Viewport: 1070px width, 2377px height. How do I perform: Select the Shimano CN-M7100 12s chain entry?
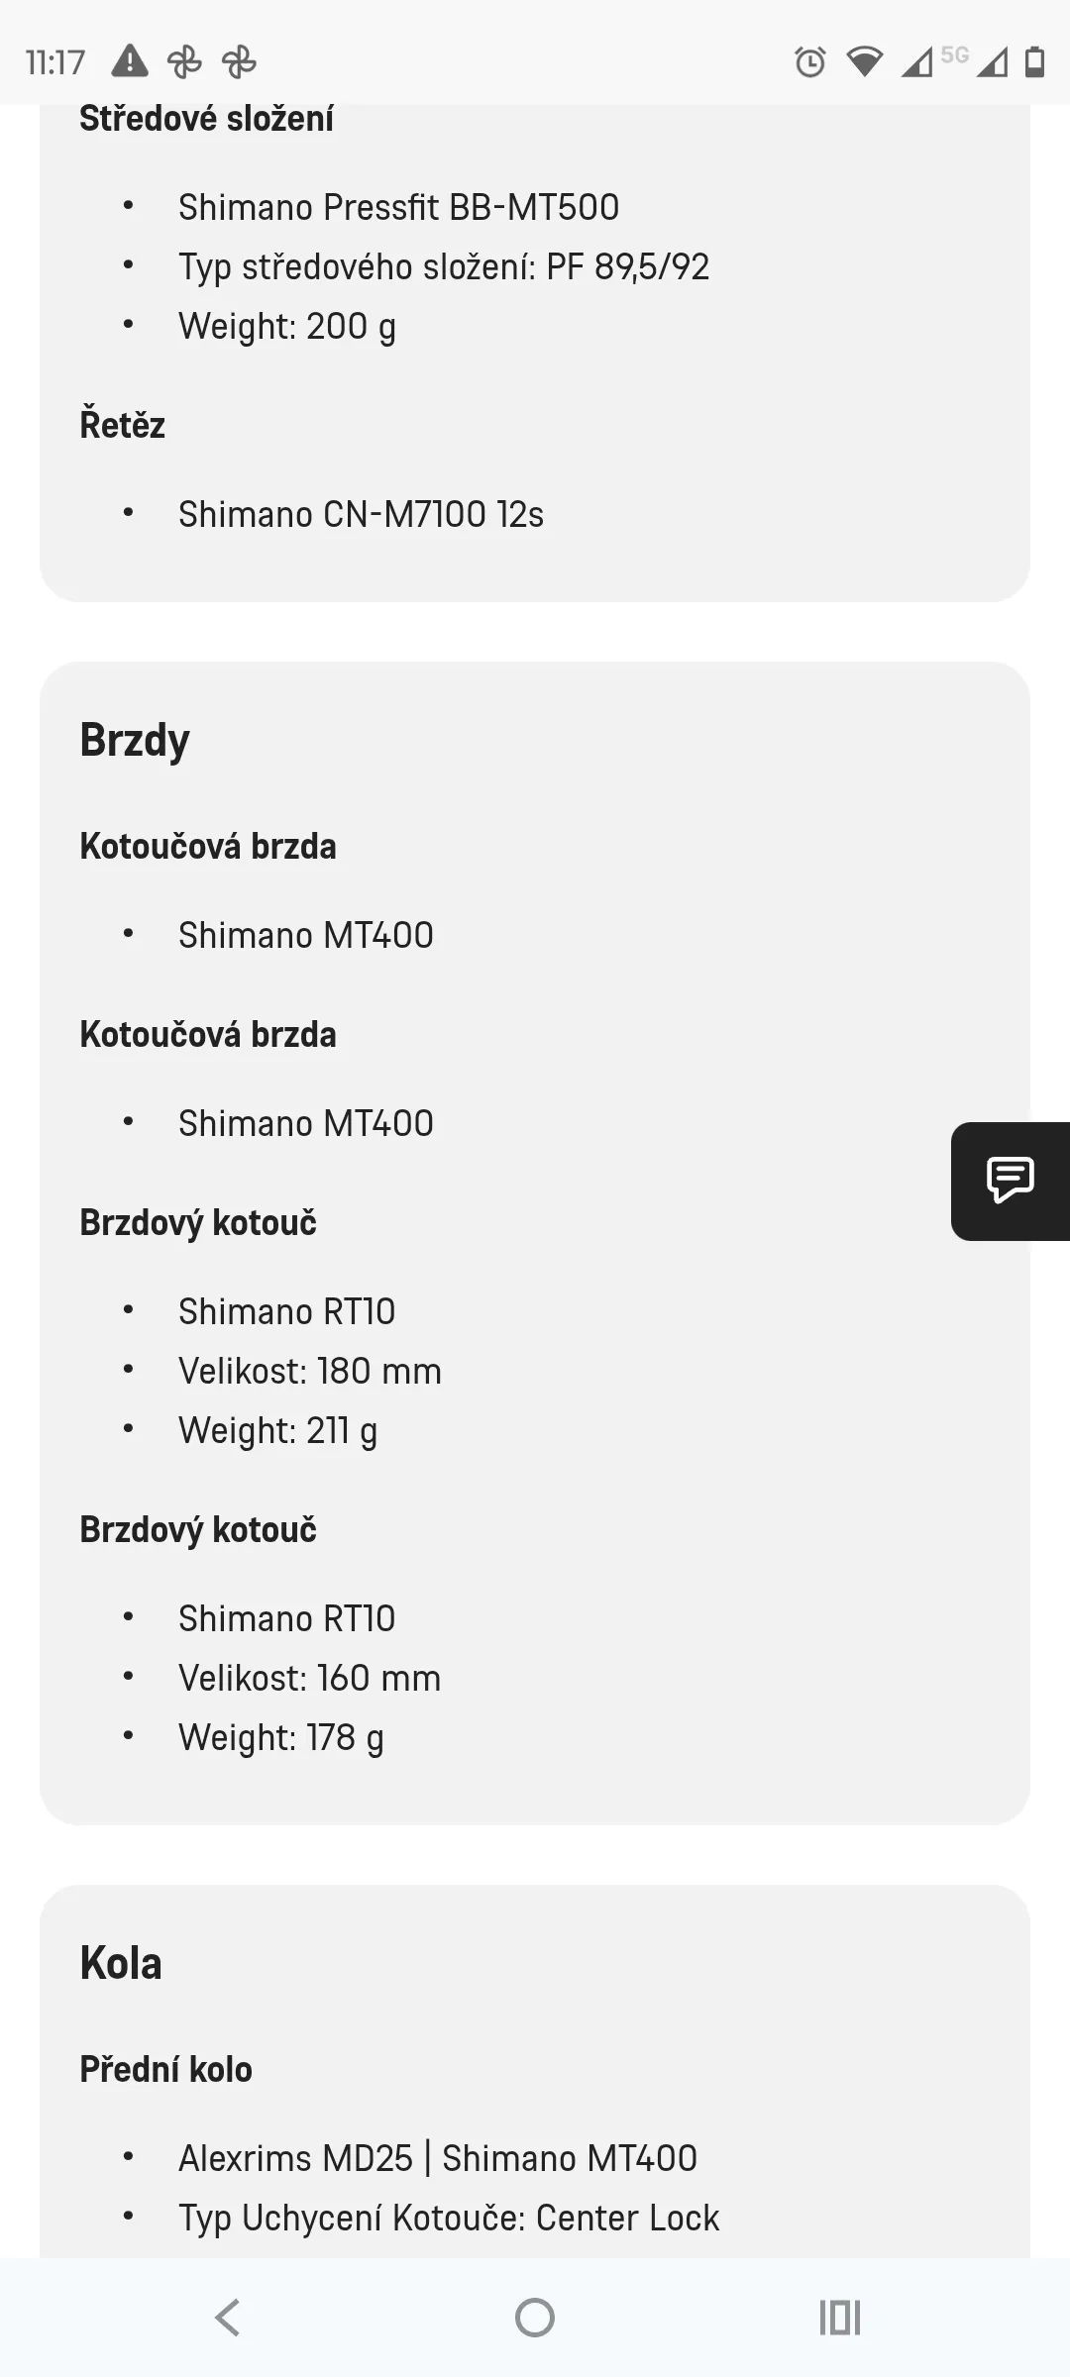[x=361, y=515]
